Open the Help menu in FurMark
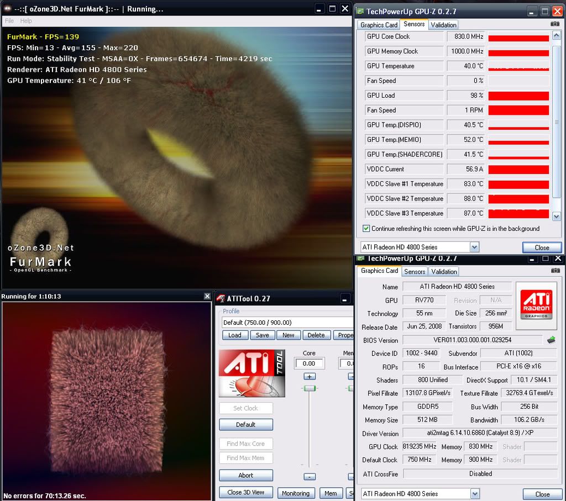 [x=26, y=21]
